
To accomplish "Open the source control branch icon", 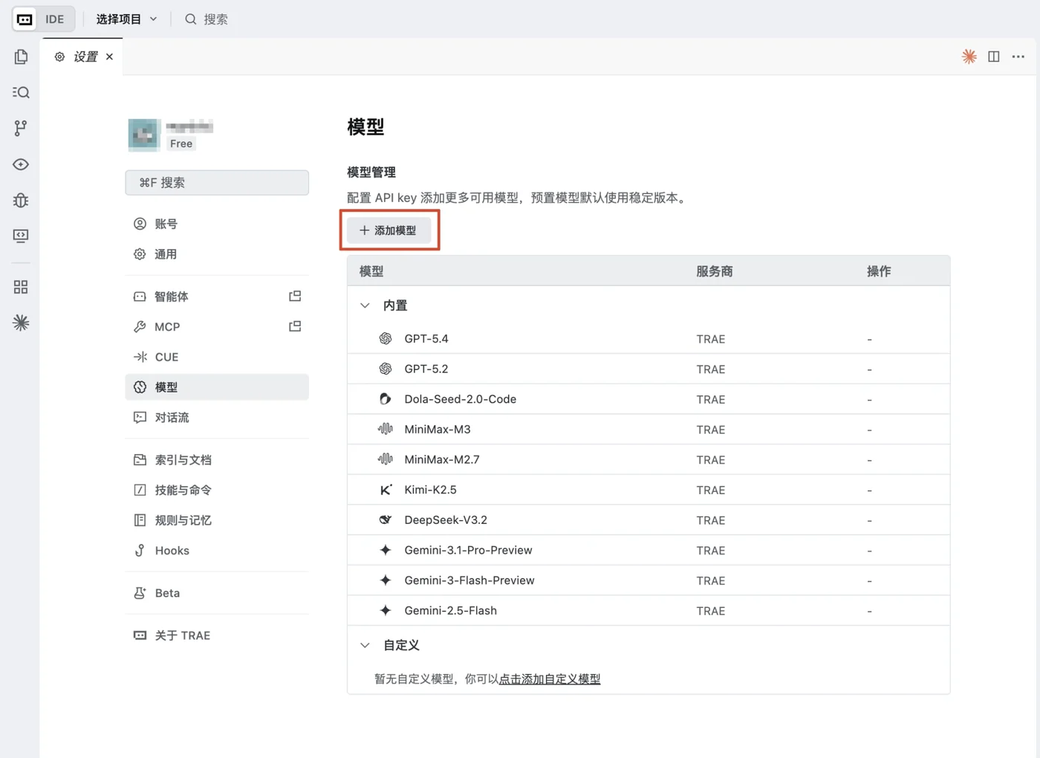I will pyautogui.click(x=21, y=128).
